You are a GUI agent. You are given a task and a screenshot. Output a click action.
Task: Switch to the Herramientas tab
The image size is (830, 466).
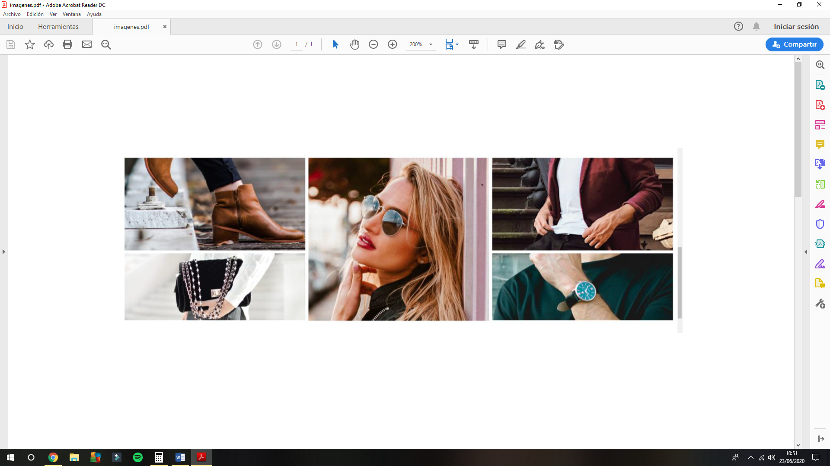58,27
